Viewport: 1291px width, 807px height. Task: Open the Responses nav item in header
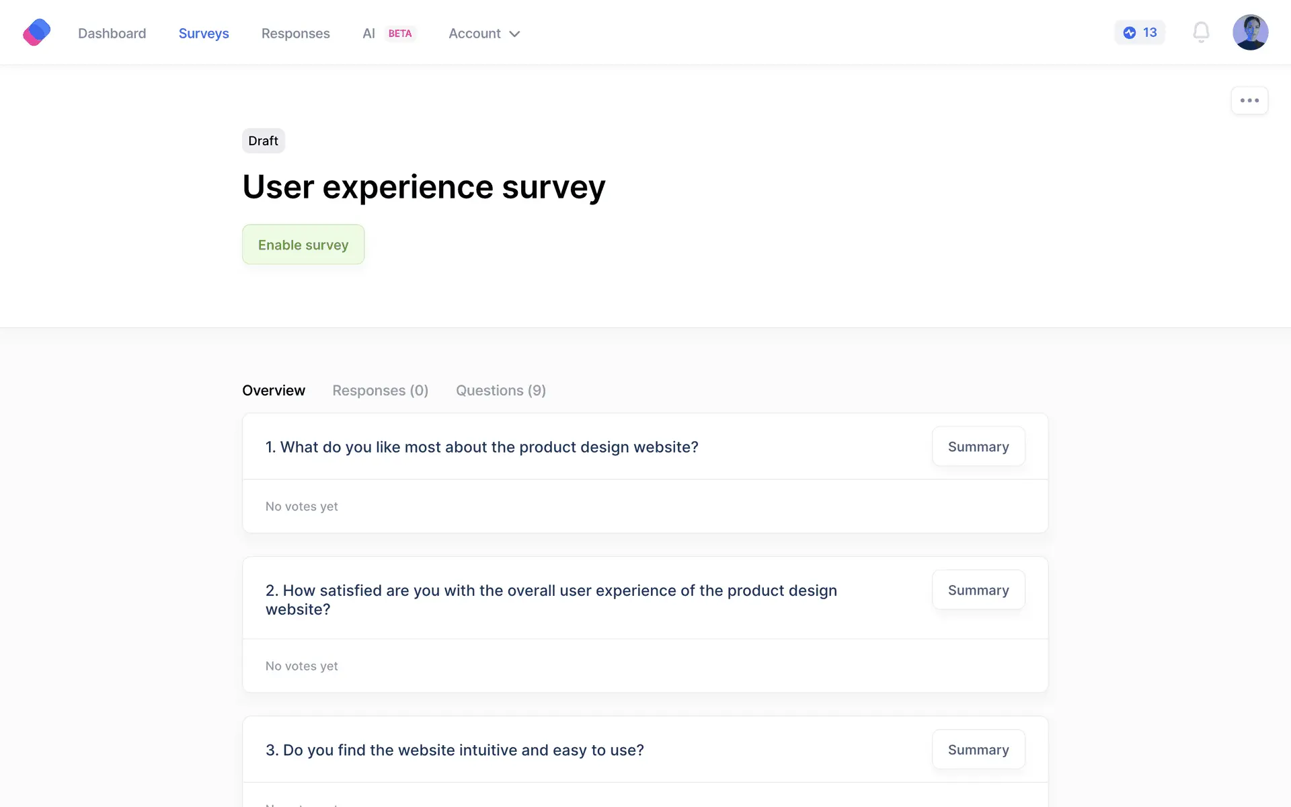[295, 34]
